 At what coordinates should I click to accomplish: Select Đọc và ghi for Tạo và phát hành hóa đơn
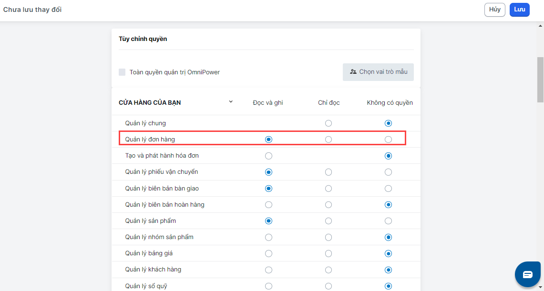268,156
